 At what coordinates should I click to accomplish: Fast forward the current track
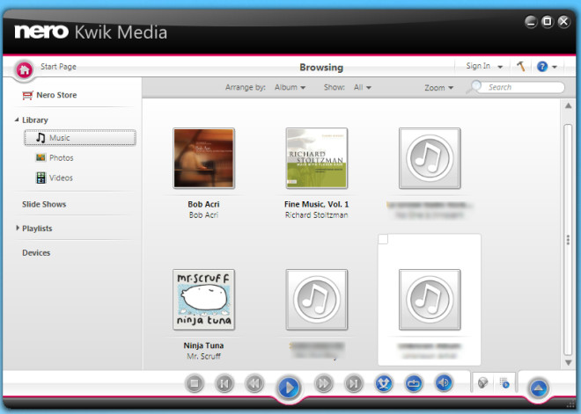point(323,383)
